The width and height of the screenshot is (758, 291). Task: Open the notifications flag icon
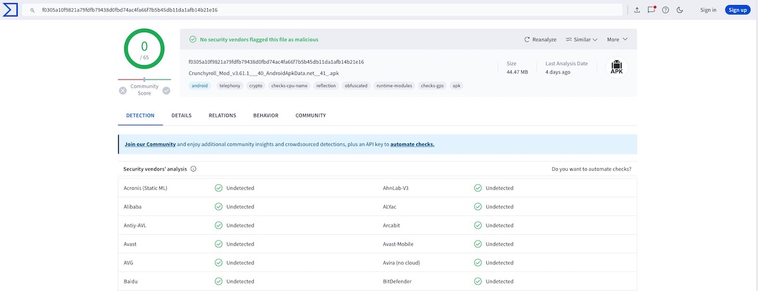pyautogui.click(x=651, y=10)
